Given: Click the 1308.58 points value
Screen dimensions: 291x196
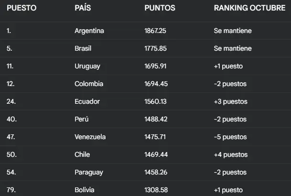Looking at the screenshot, I should [155, 190].
